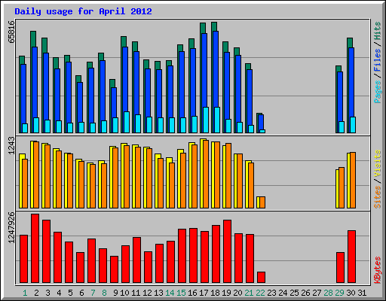Click day 31 on the date axis
The image size is (386, 301).
point(362,293)
